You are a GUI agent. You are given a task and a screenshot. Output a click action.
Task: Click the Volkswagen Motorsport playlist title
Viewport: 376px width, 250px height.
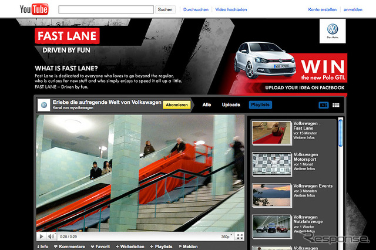(x=305, y=157)
